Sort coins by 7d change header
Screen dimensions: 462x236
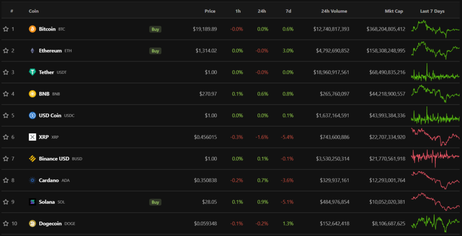[289, 11]
